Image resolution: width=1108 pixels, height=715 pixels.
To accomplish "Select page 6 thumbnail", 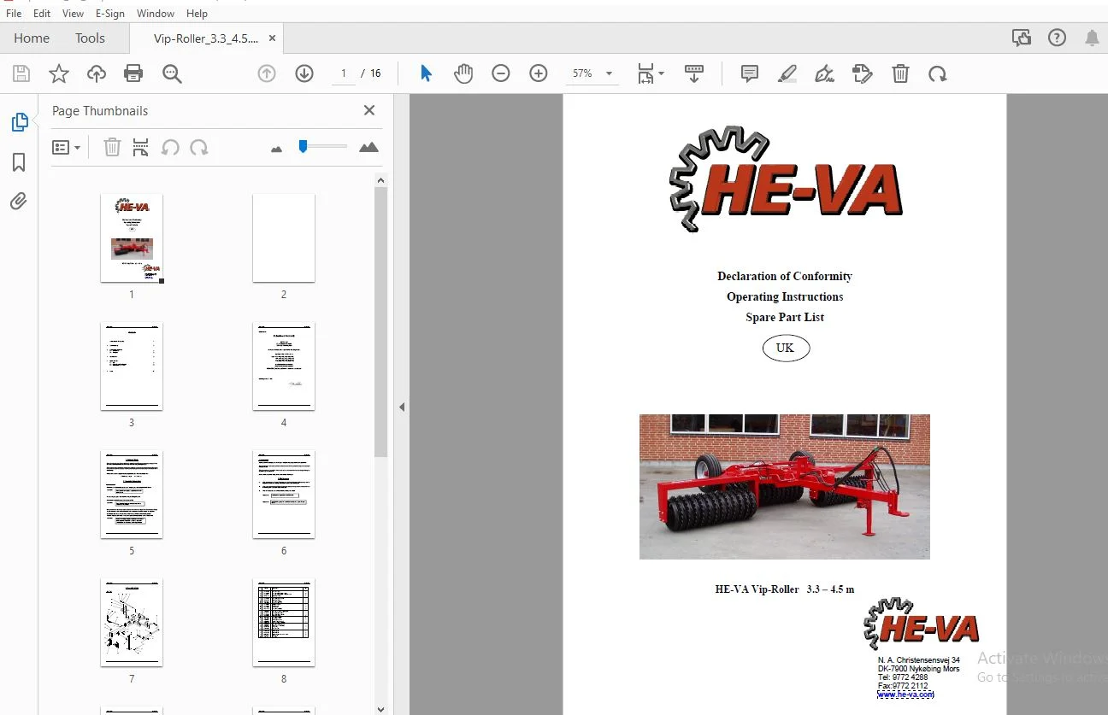I will (284, 495).
